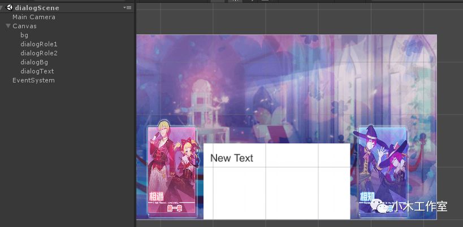The width and height of the screenshot is (463, 227).
Task: Collapse the dialogScene root expander arrow
Action: pyautogui.click(x=2, y=8)
